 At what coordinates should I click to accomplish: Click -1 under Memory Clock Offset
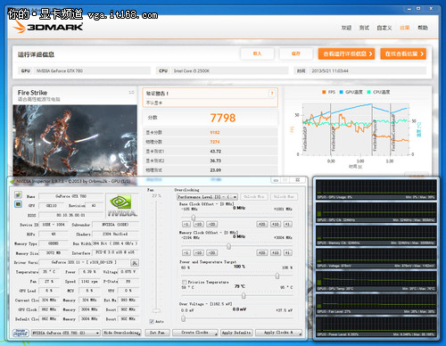coord(186,252)
